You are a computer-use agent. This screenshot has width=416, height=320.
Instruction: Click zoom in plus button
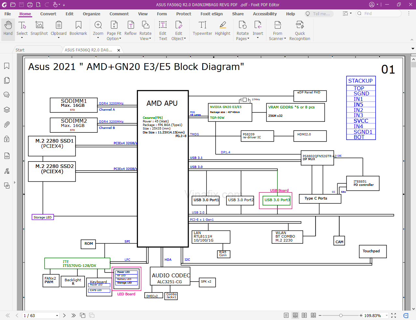point(361,315)
